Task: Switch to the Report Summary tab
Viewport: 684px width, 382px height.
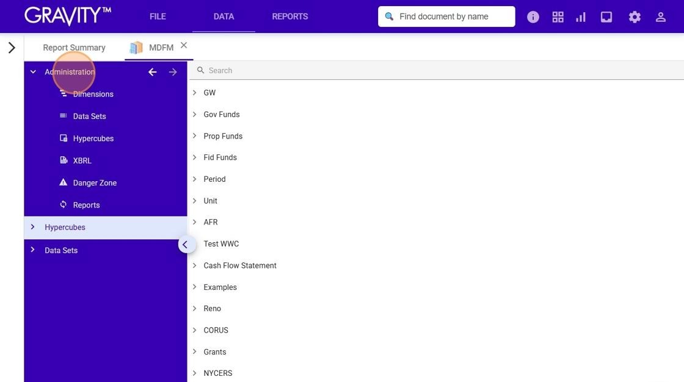Action: [x=74, y=48]
